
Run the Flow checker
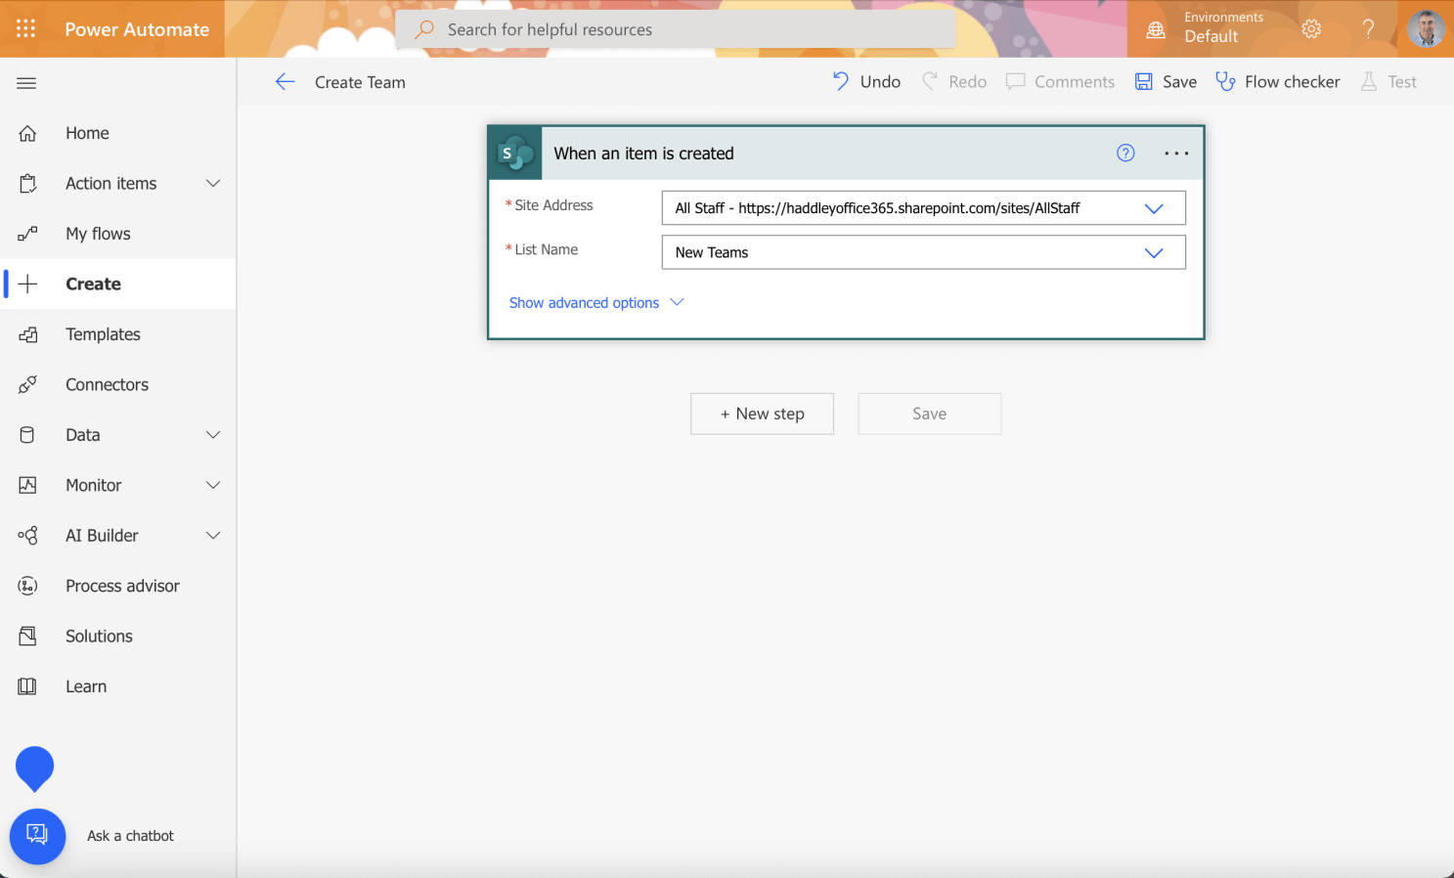pyautogui.click(x=1278, y=82)
